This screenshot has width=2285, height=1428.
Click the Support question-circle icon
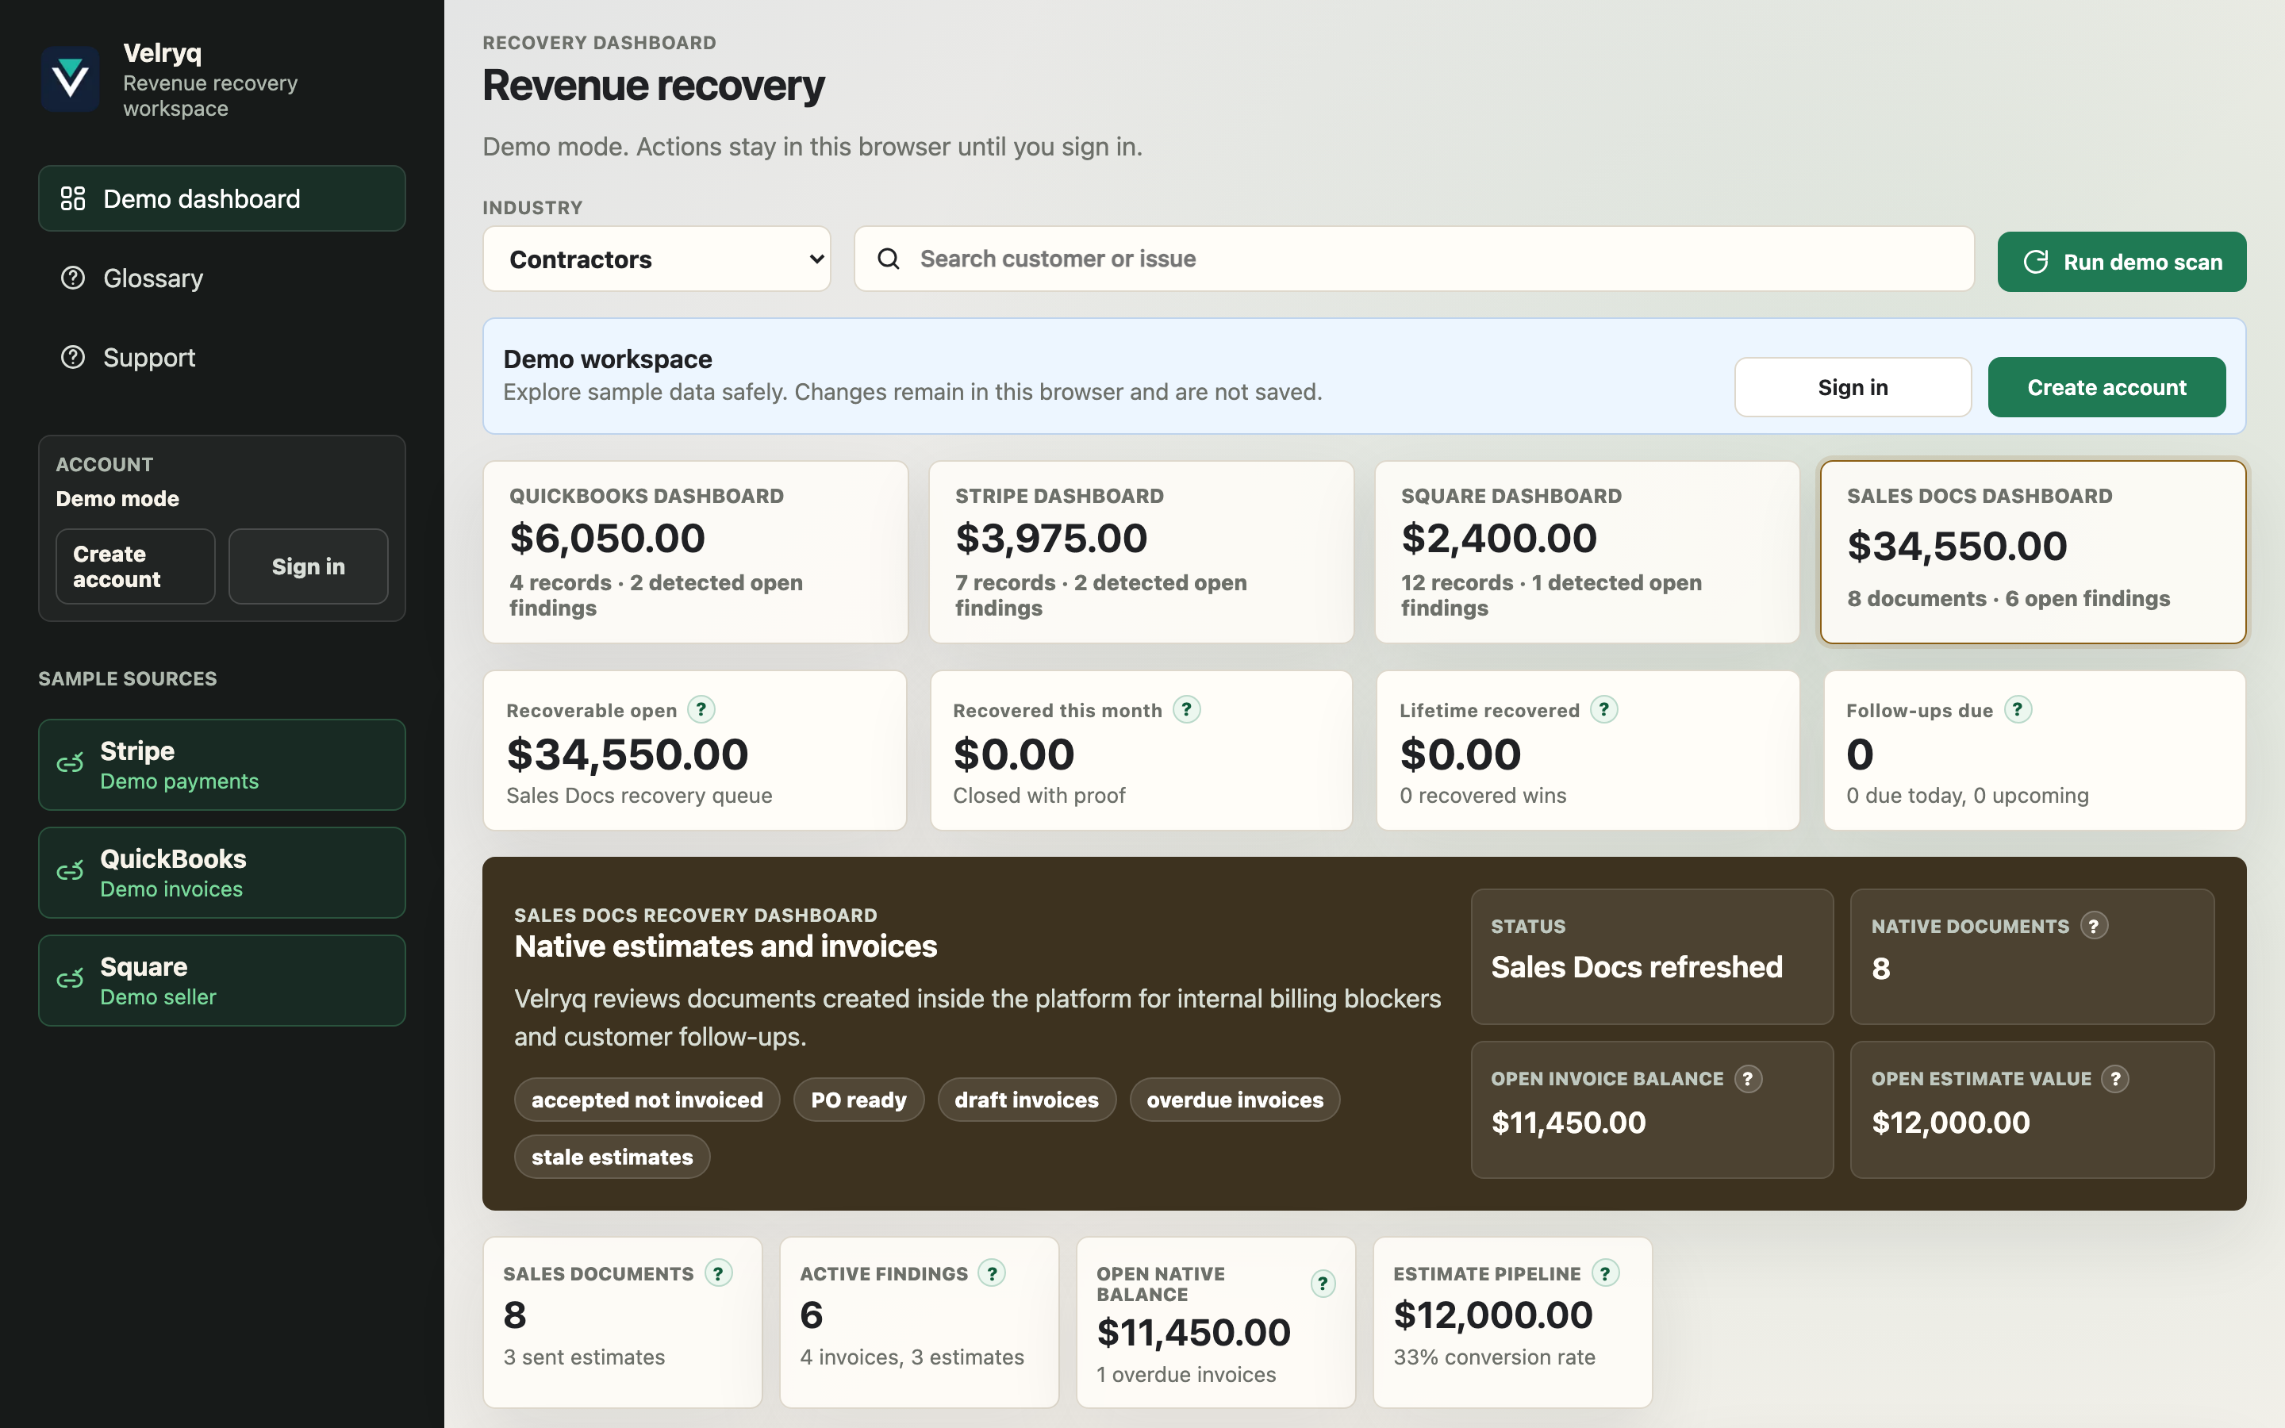73,357
